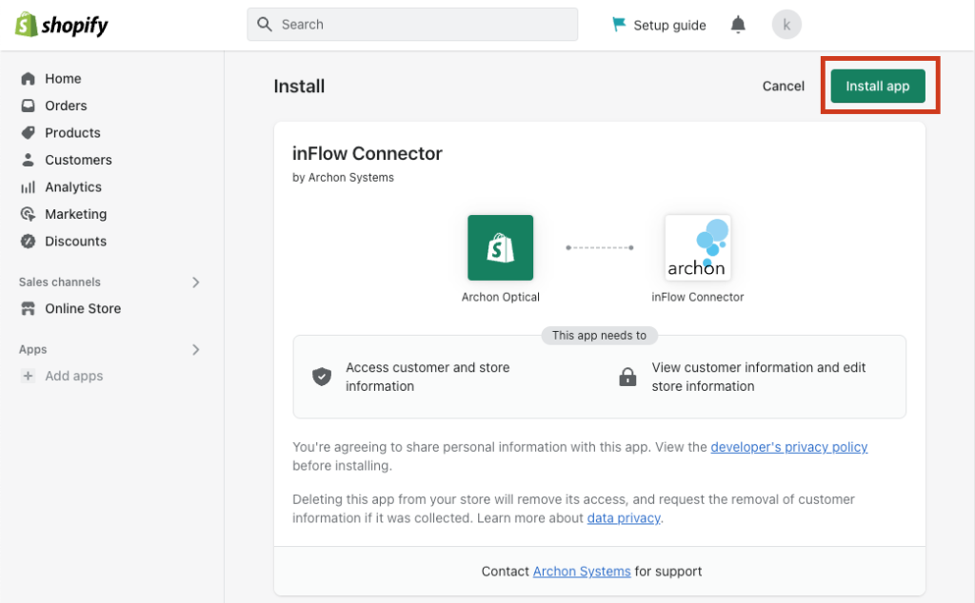The width and height of the screenshot is (975, 603).
Task: Open Discounts section
Action: click(76, 241)
